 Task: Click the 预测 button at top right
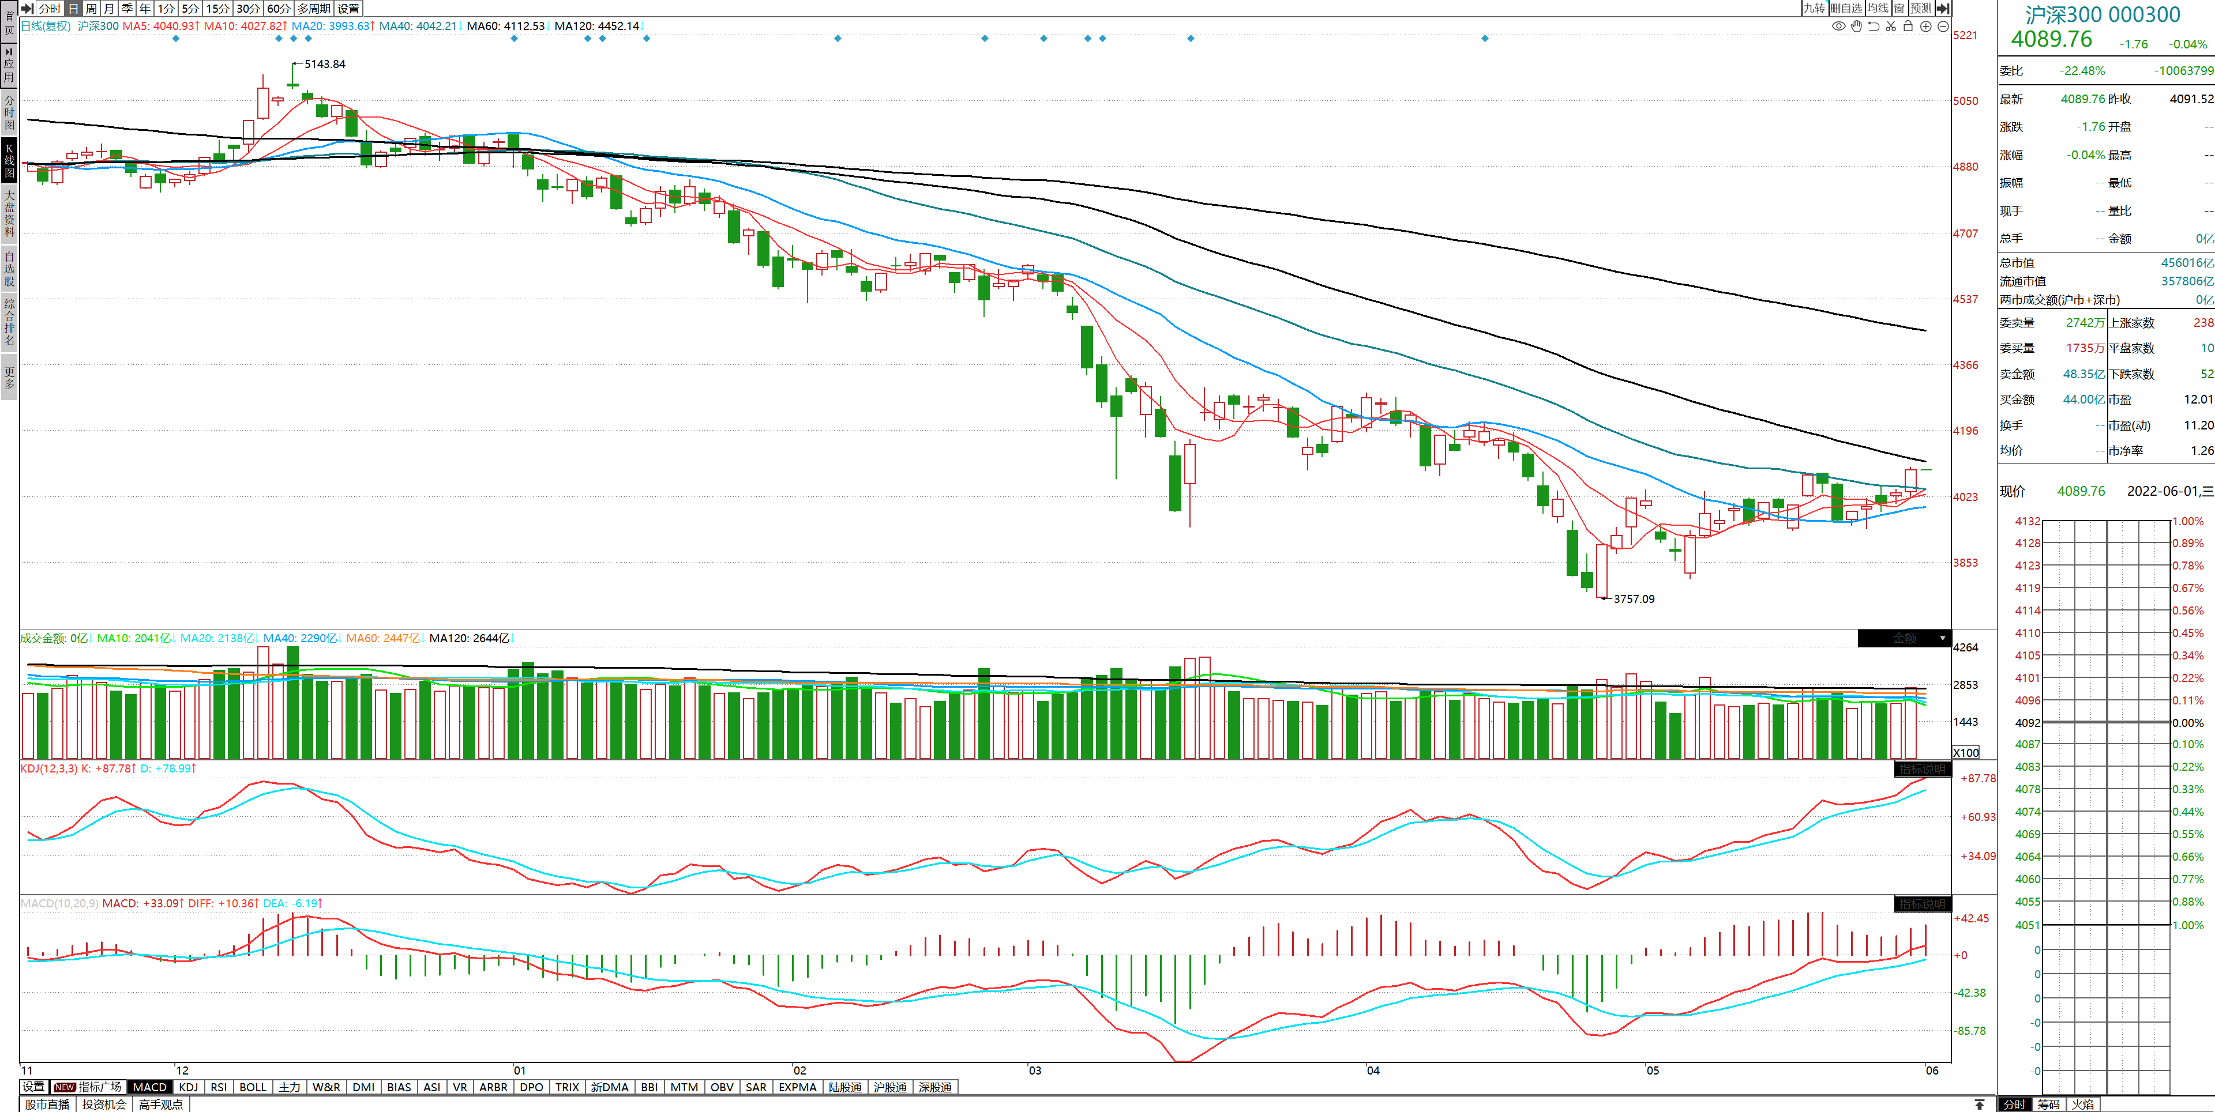pos(1920,9)
